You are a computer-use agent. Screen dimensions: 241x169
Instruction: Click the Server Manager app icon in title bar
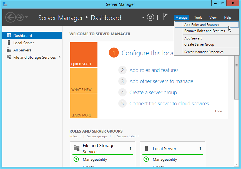[5, 4]
